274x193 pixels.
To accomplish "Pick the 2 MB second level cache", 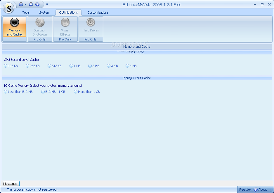I will pyautogui.click(x=94, y=66).
